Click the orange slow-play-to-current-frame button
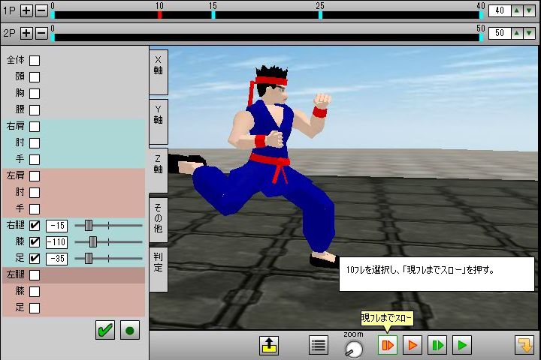 click(388, 345)
